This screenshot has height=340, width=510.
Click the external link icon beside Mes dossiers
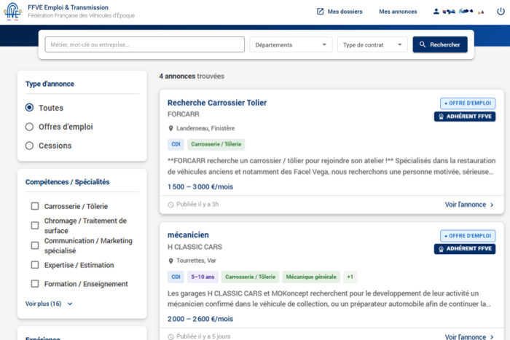point(320,12)
